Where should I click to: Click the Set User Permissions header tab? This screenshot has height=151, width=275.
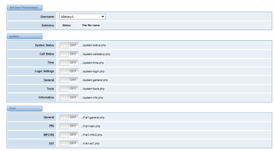point(25,7)
